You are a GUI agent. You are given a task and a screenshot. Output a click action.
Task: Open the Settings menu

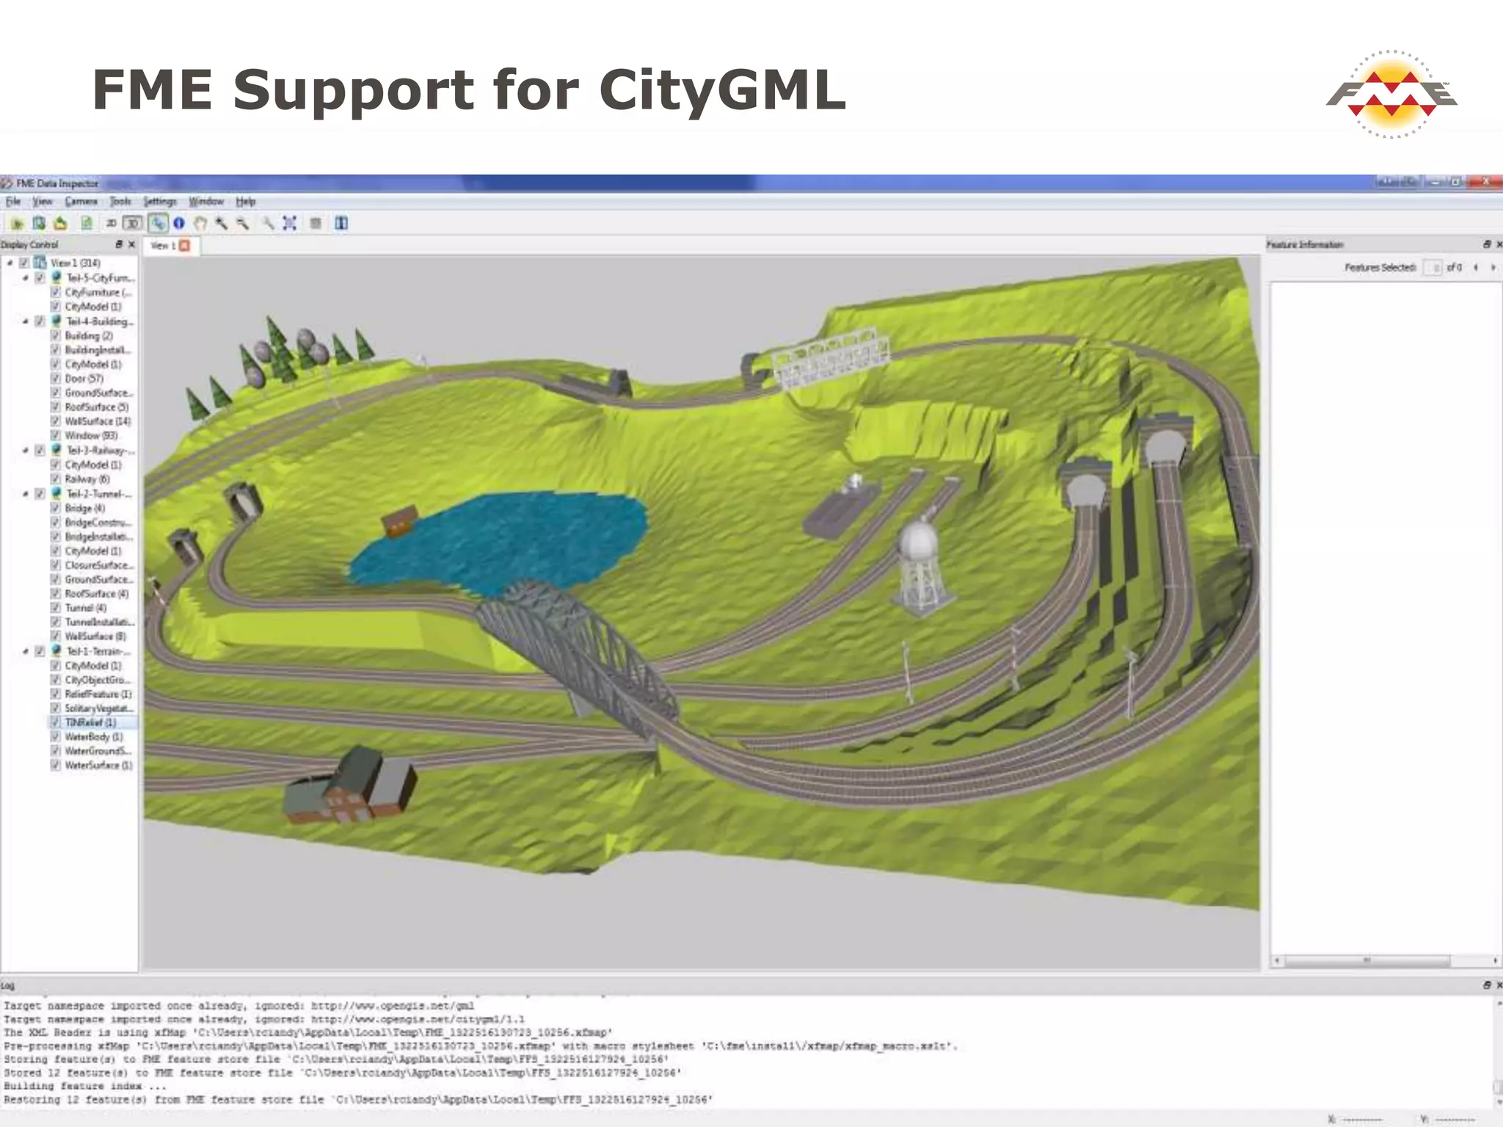click(160, 202)
